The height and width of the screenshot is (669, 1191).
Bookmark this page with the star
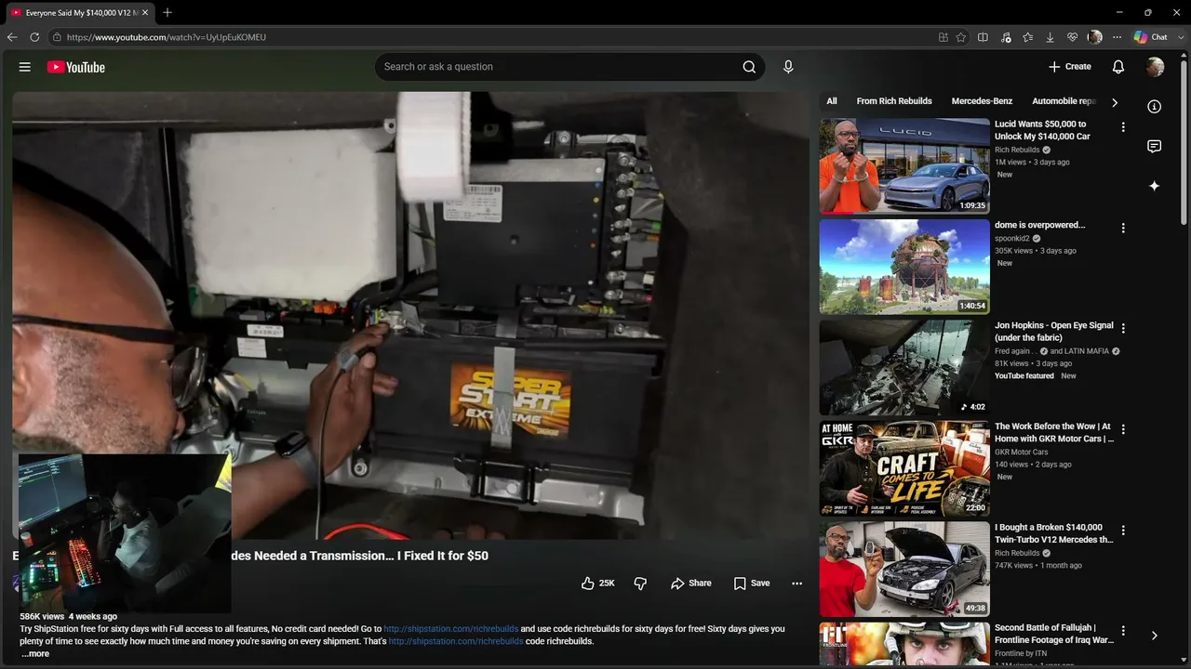(961, 37)
